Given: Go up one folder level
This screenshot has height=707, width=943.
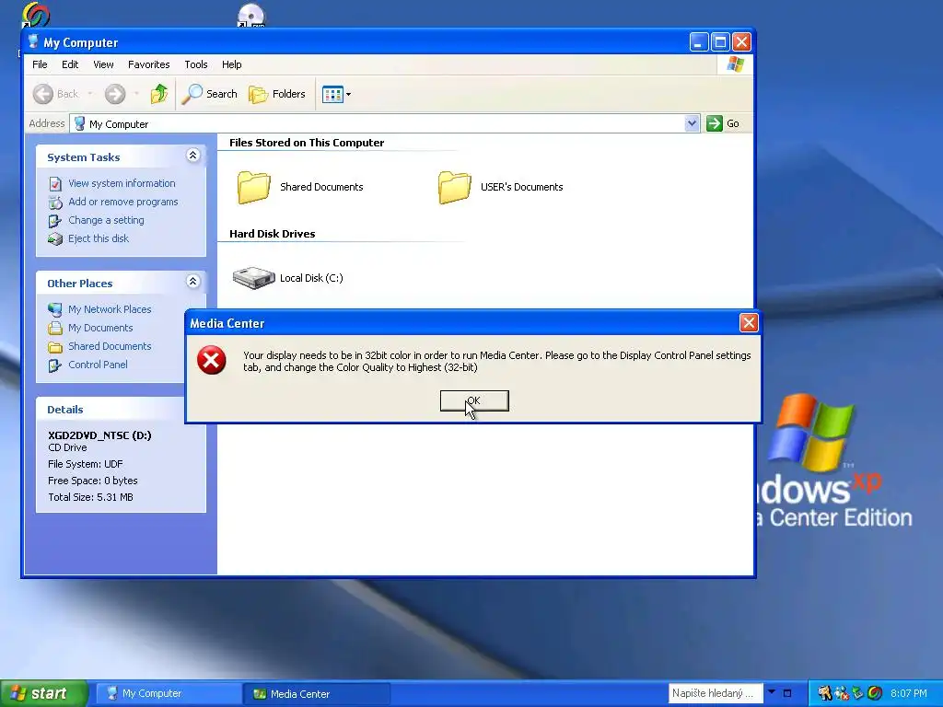Looking at the screenshot, I should (x=159, y=94).
